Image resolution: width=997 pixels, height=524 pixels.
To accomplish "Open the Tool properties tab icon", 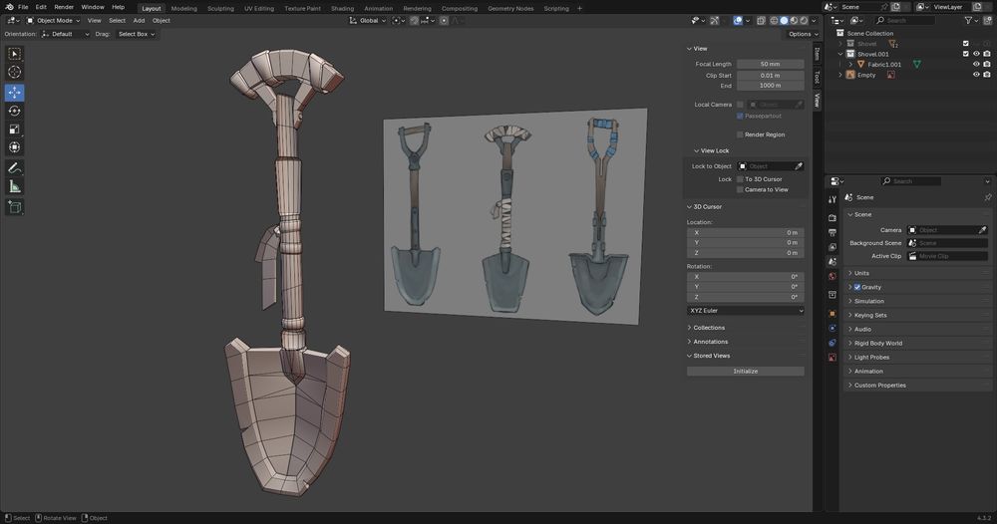I will pyautogui.click(x=832, y=199).
